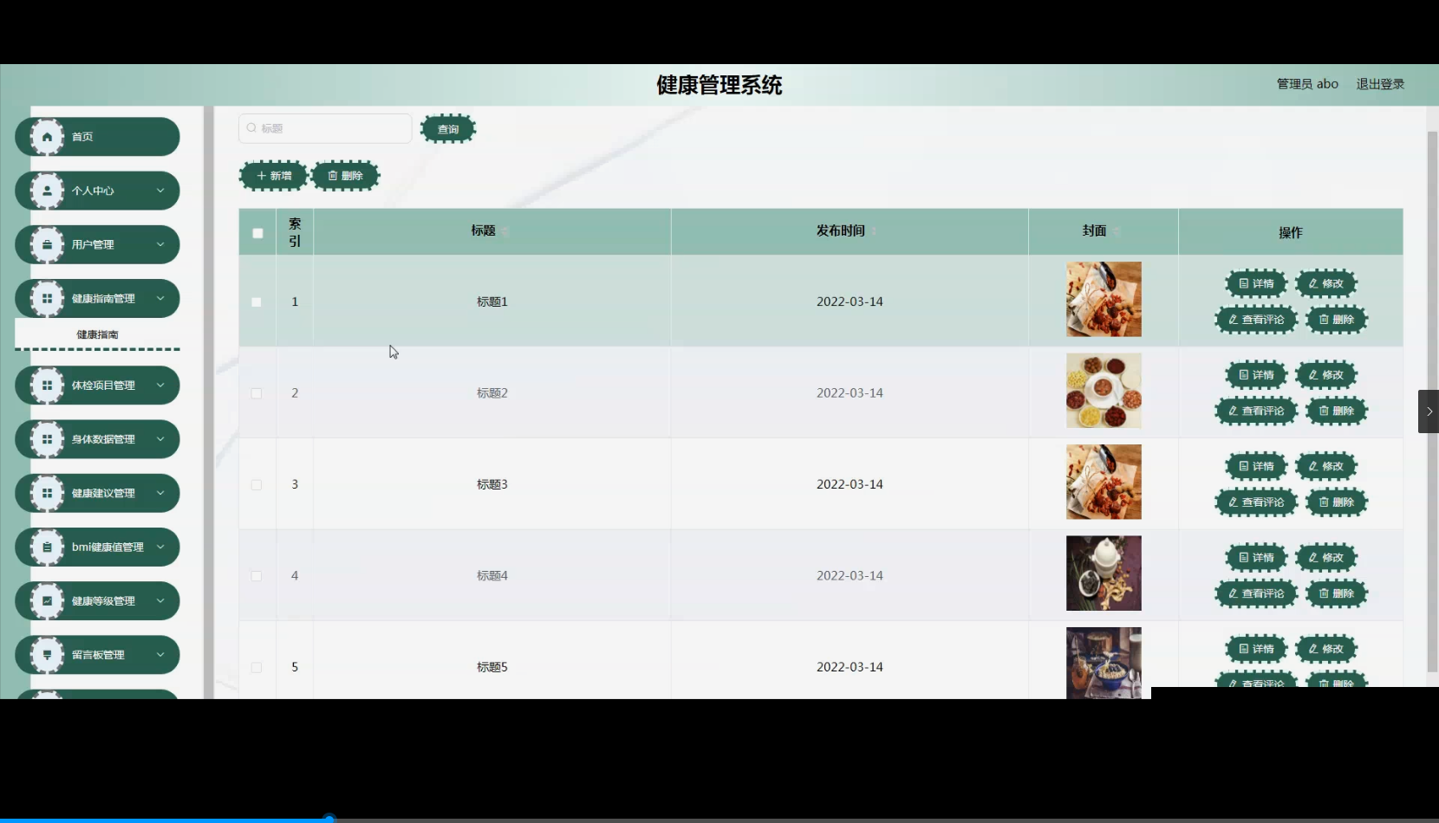Click the 管理员 abo user label
Screen dimensions: 1439x823
coord(1307,84)
